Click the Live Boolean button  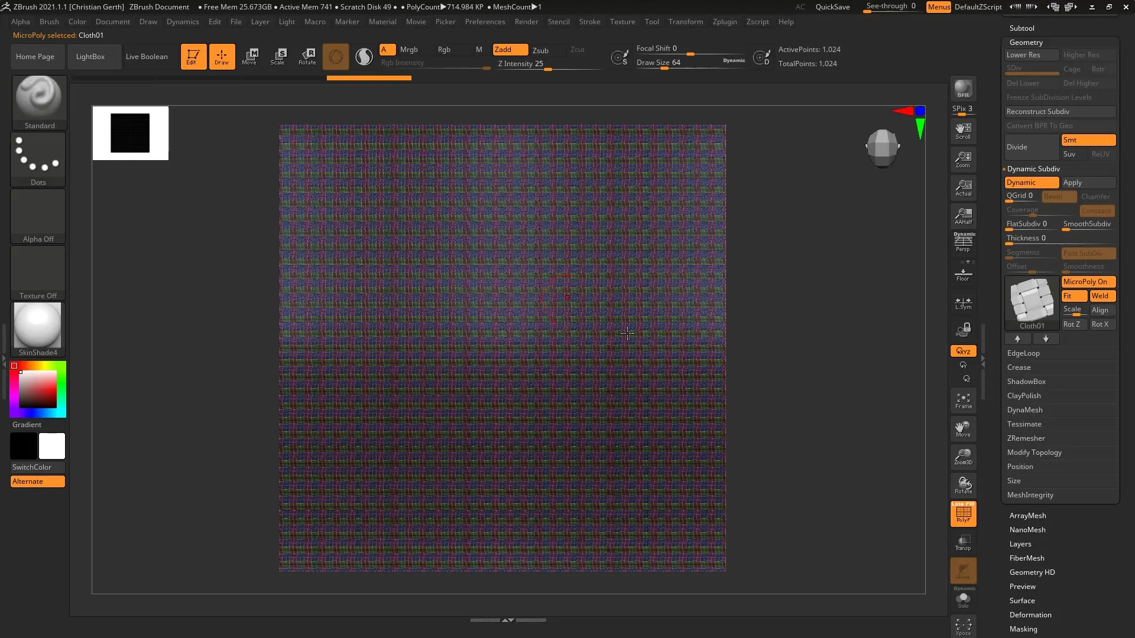pos(147,57)
